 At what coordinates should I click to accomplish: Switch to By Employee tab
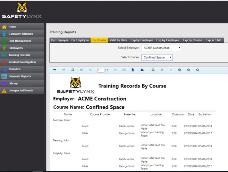click(80, 40)
